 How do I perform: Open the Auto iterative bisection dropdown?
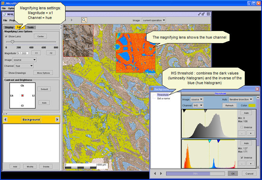241,99
